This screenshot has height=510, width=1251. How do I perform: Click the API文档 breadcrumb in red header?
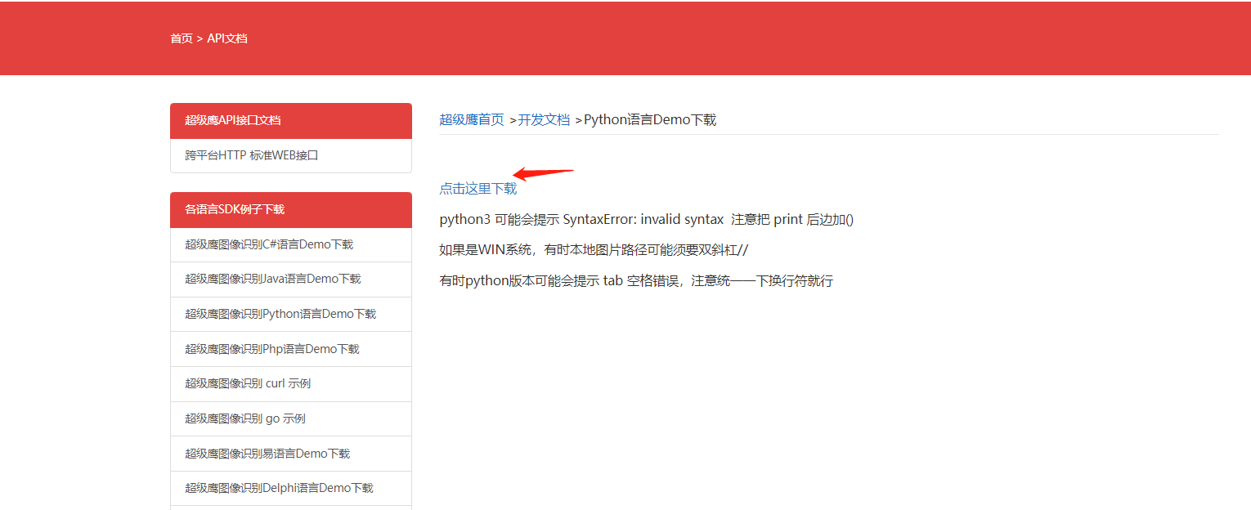(x=227, y=38)
